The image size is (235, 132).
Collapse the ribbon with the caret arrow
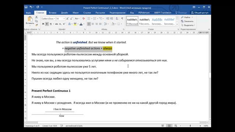click(209, 29)
